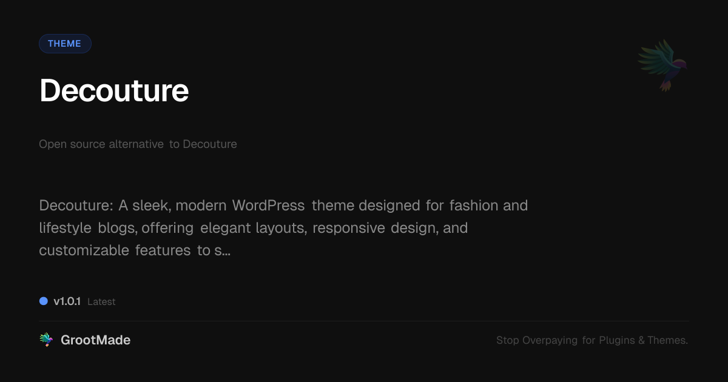Toggle the Latest release label

click(x=101, y=301)
